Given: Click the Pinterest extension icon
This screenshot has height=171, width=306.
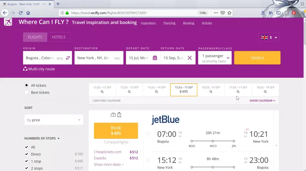Looking at the screenshot, I should tap(294, 13).
